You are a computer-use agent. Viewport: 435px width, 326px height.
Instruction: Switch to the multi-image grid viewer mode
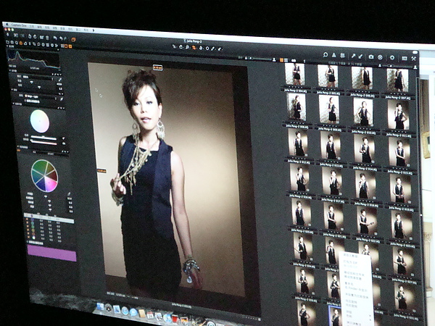pyautogui.click(x=286, y=60)
